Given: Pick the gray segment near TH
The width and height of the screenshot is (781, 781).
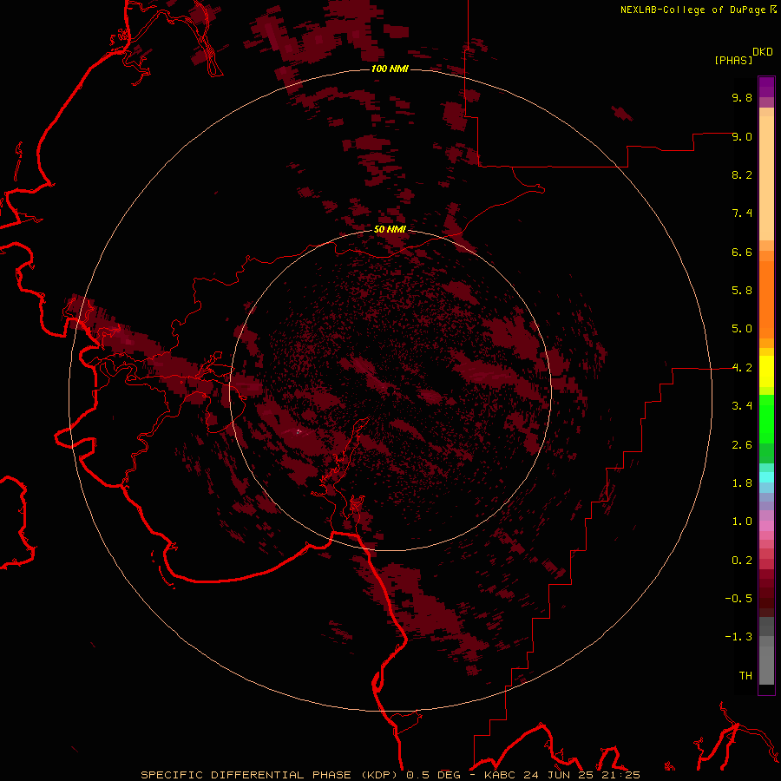Looking at the screenshot, I should click(x=766, y=666).
